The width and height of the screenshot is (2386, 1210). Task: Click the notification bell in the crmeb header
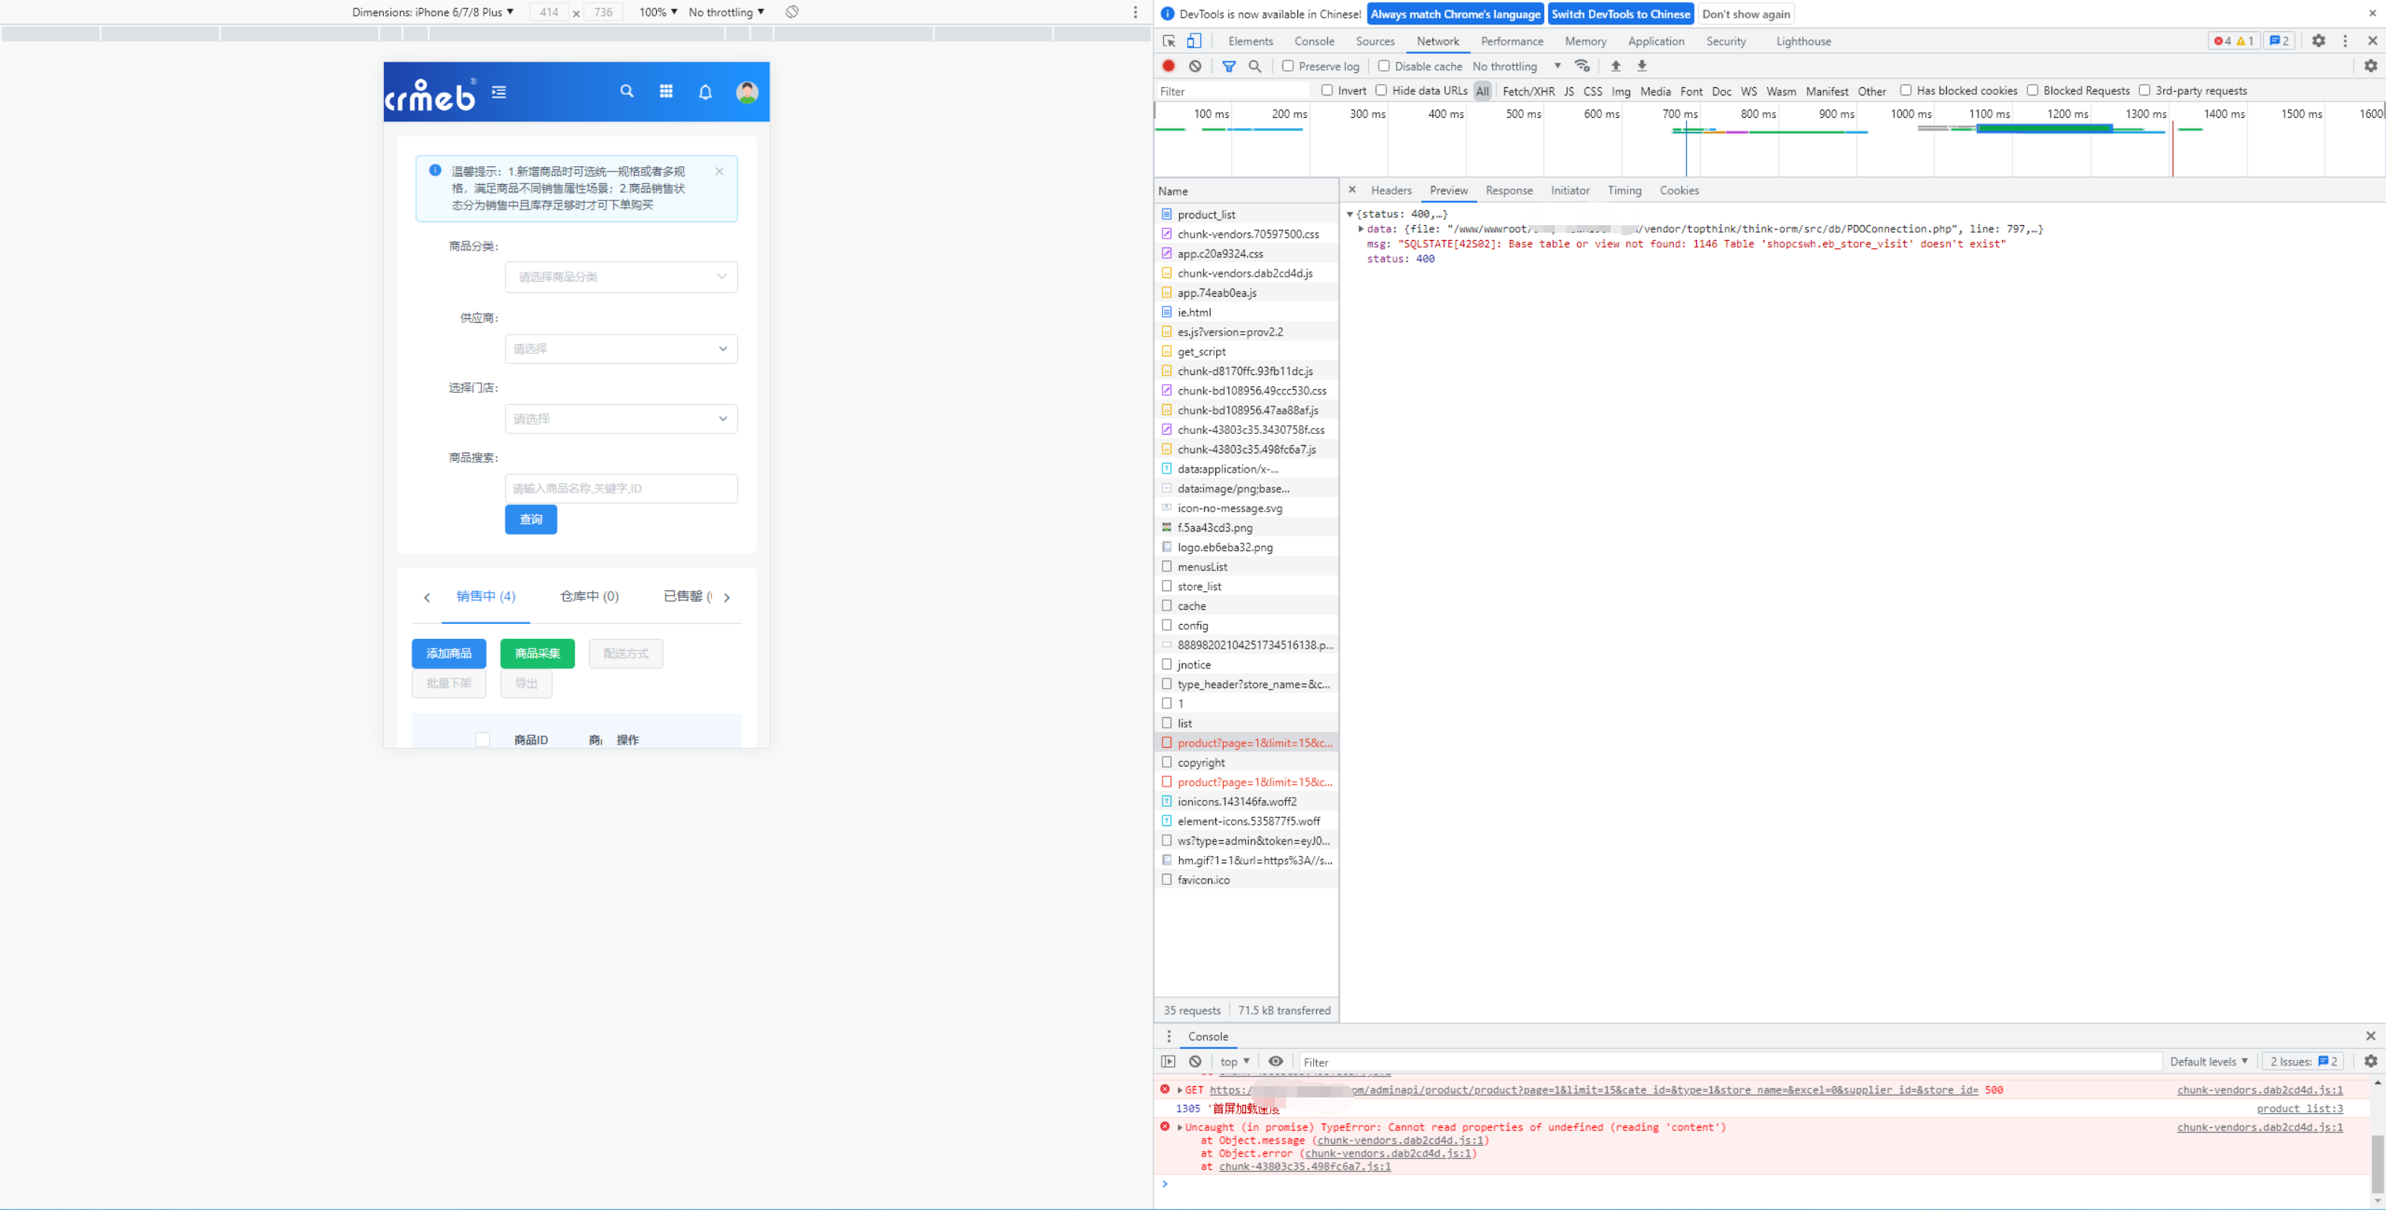pyautogui.click(x=705, y=92)
